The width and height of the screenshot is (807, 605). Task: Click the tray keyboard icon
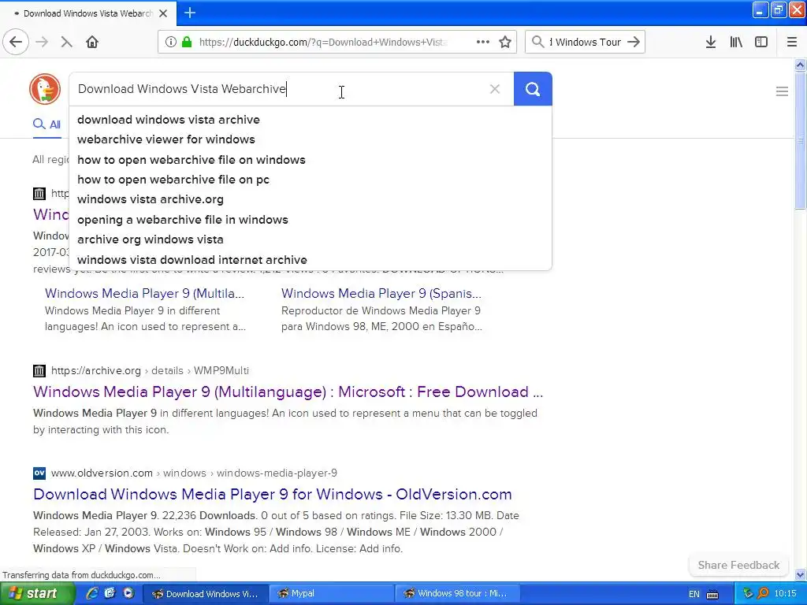(x=712, y=594)
